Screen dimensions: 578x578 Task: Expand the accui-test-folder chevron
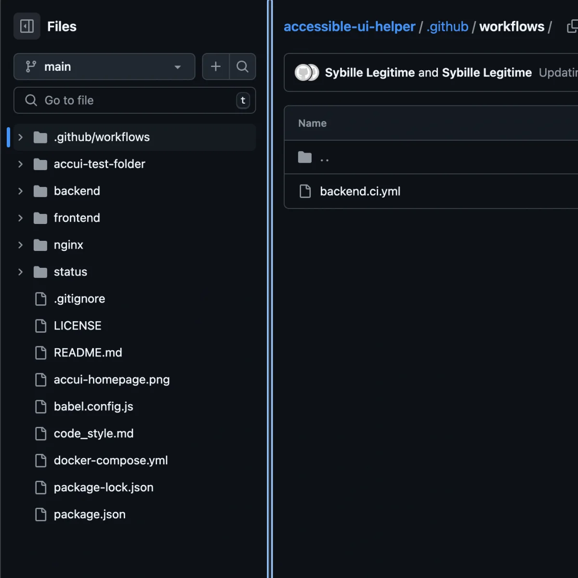coord(20,164)
